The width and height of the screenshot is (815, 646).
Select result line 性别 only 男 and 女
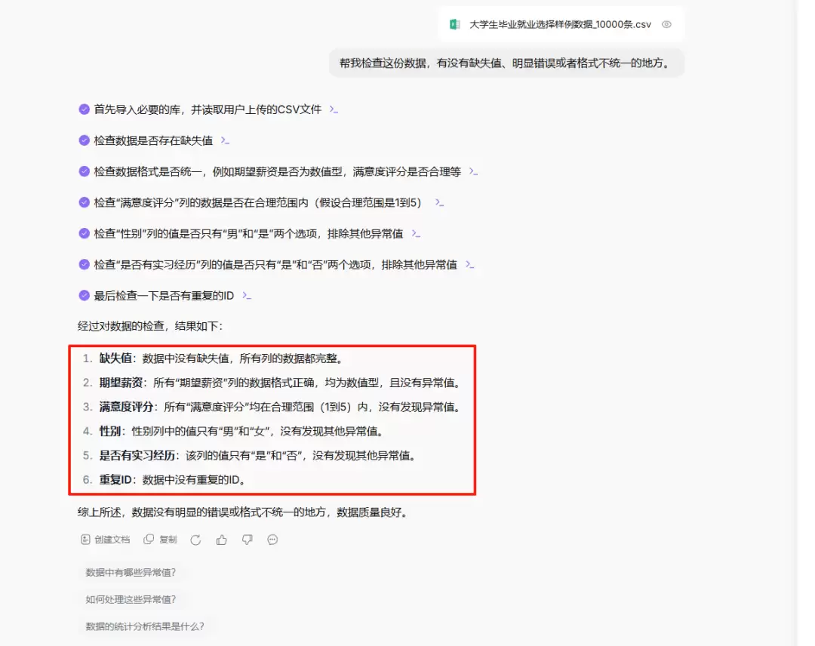tap(242, 432)
